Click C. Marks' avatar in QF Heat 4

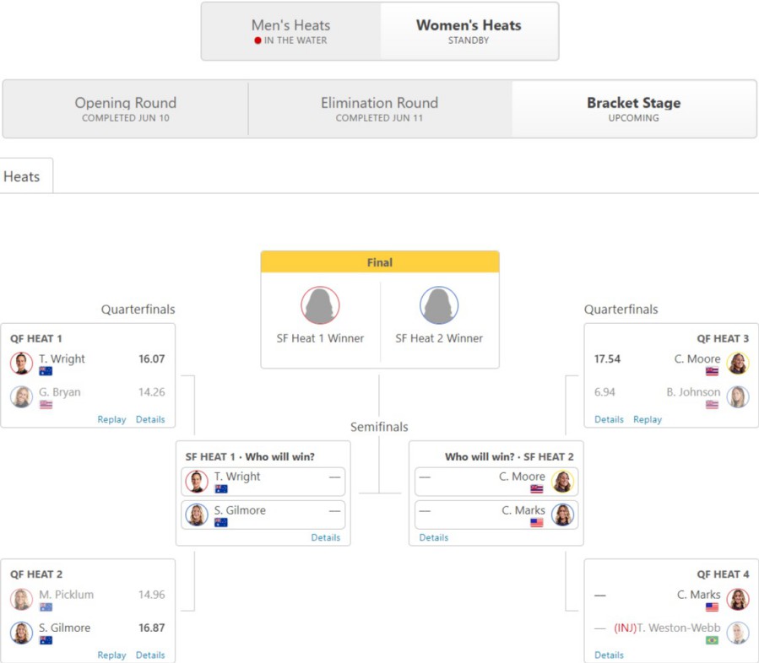coord(738,600)
